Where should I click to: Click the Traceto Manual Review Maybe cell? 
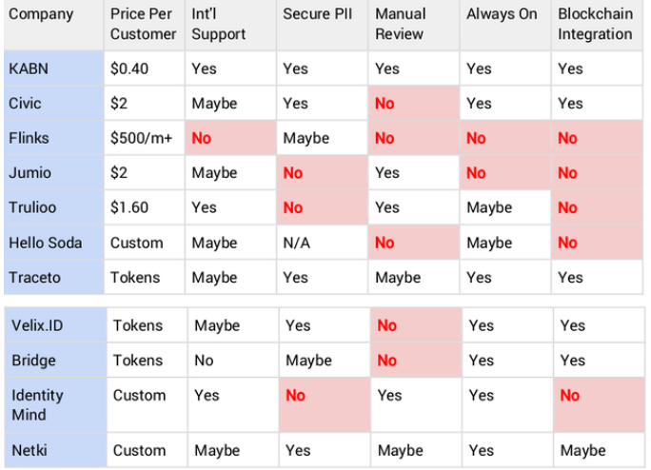pyautogui.click(x=413, y=278)
